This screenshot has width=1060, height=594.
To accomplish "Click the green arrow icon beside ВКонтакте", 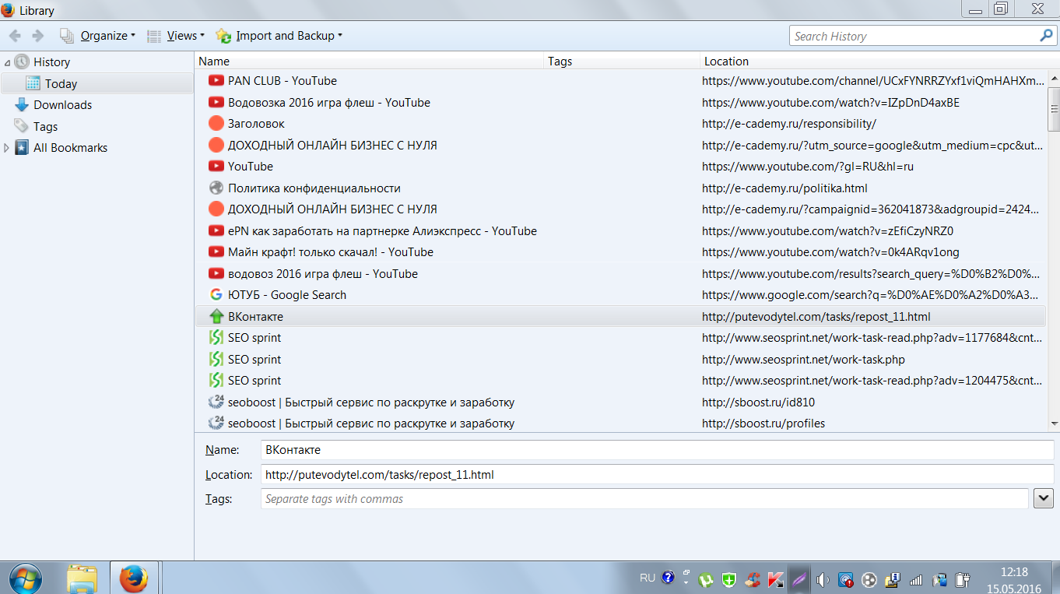I will coord(216,317).
